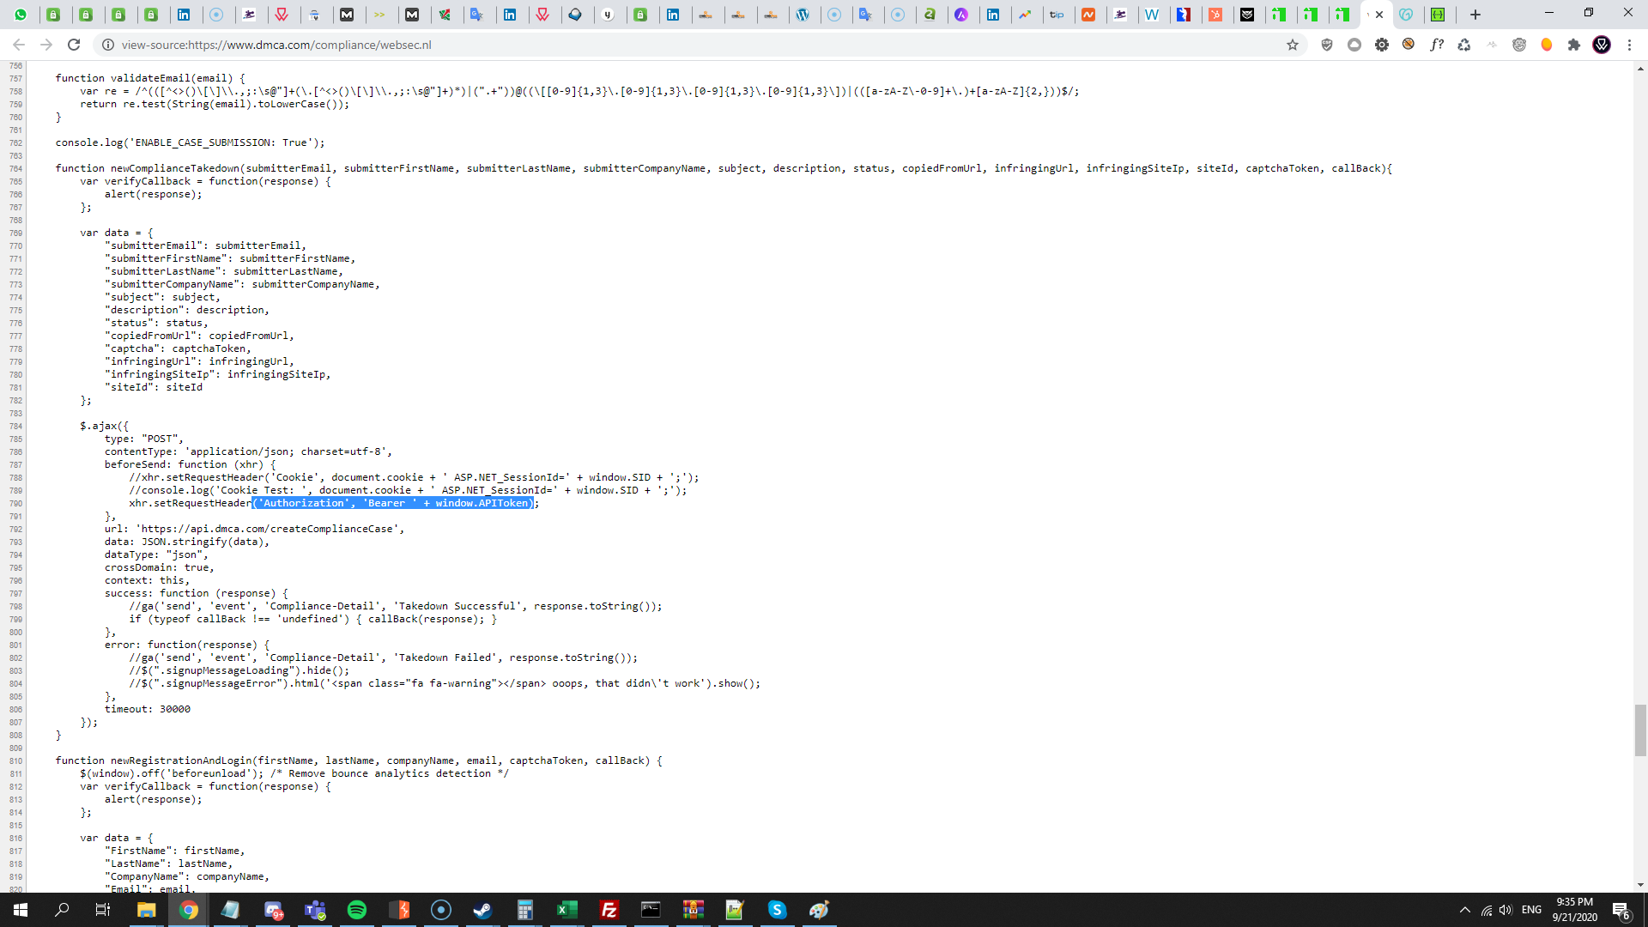
Task: Open the command prompt from the taskbar
Action: click(x=651, y=910)
